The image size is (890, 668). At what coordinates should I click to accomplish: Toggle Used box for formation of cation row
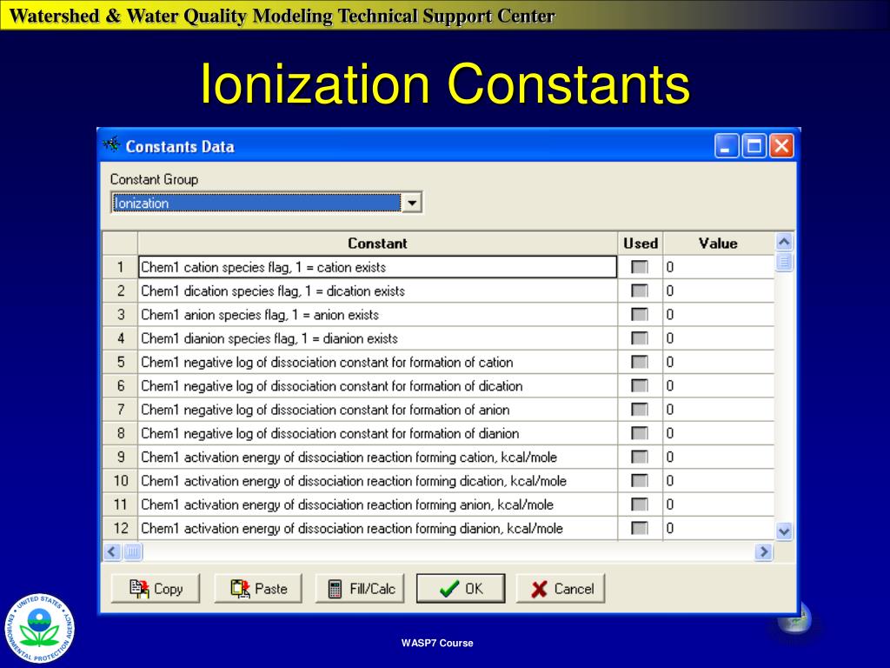640,362
